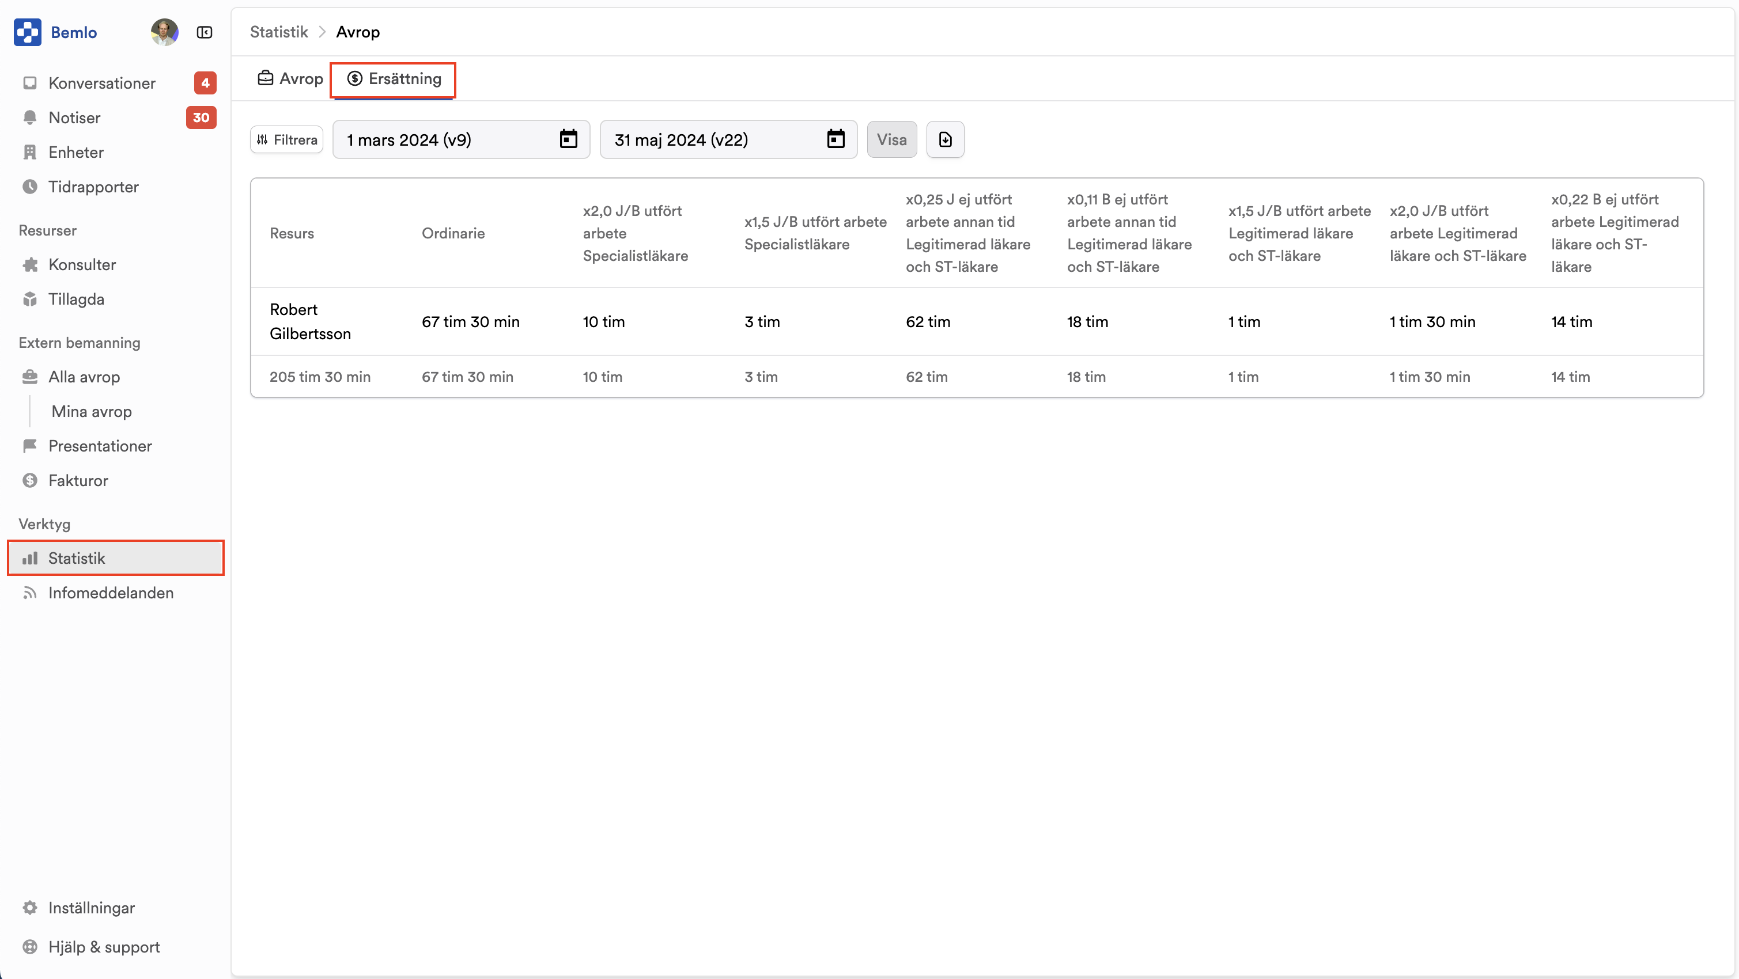Click the Ersättning tab dollar icon
The image size is (1739, 979).
click(x=354, y=78)
